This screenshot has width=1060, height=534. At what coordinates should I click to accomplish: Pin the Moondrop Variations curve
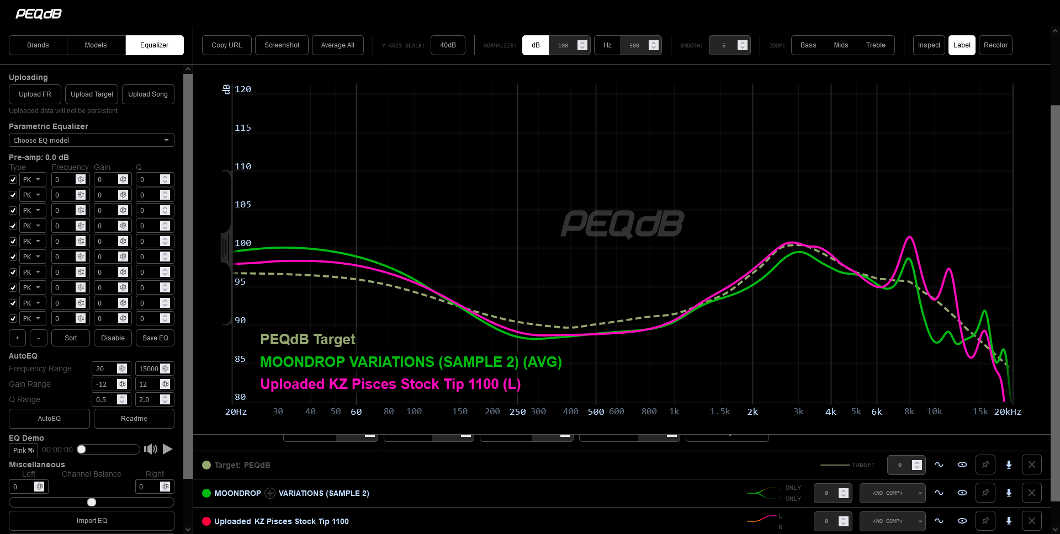[985, 493]
